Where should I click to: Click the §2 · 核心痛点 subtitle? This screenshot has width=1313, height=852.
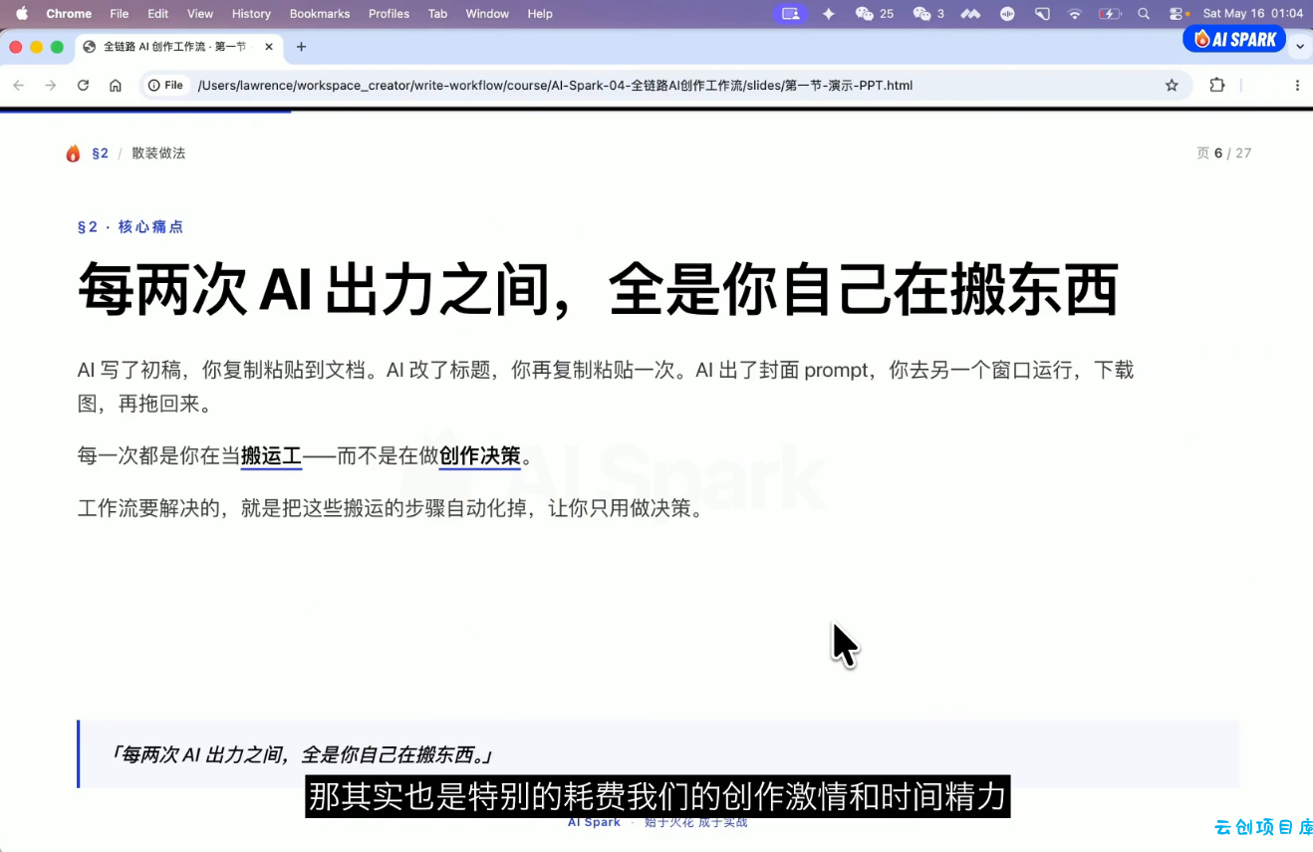pos(131,227)
